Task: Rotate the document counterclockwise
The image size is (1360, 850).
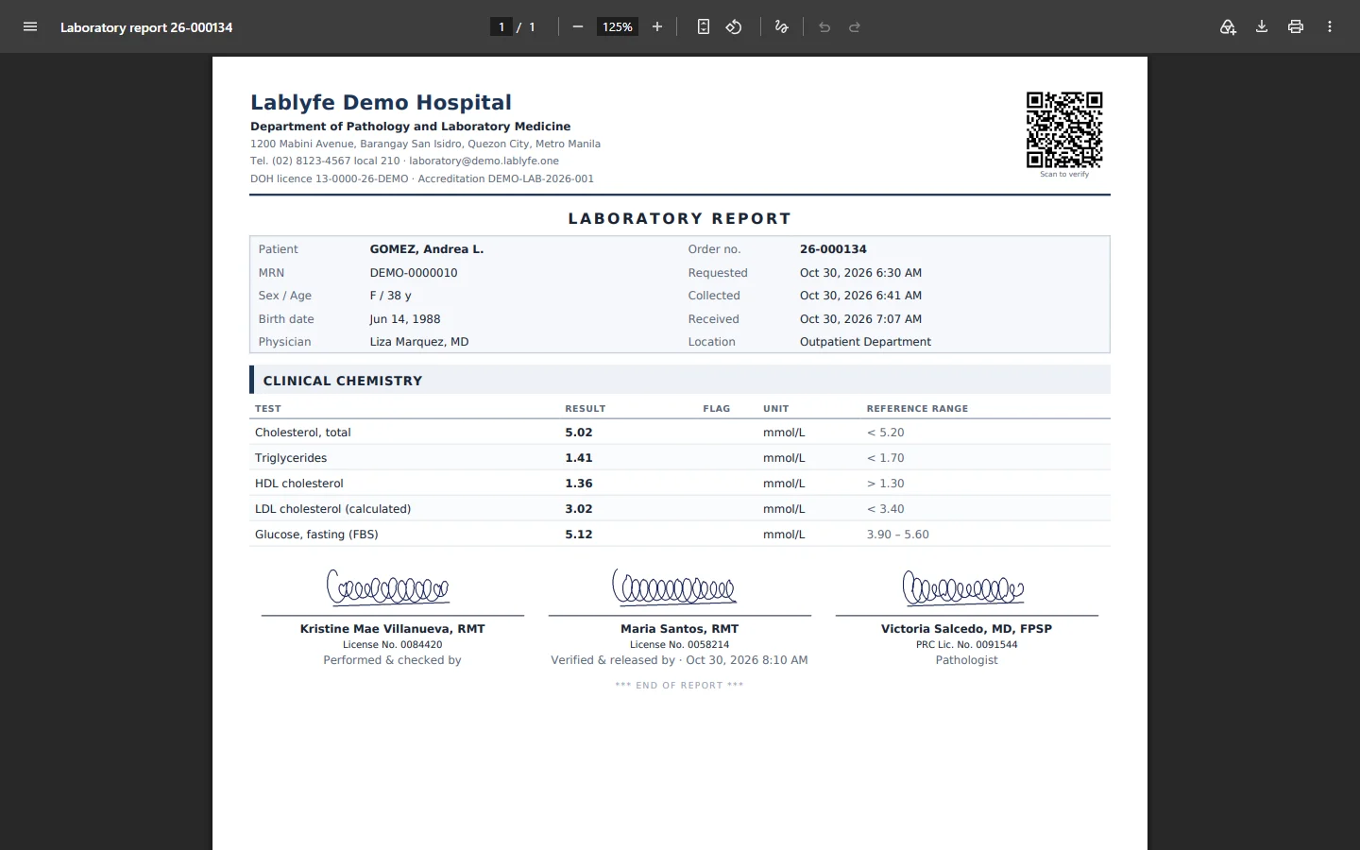Action: tap(734, 26)
